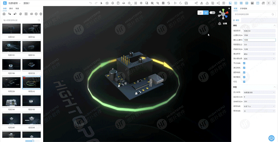Click the redo arrow in the toolbar
The image size is (278, 142).
click(96, 3)
